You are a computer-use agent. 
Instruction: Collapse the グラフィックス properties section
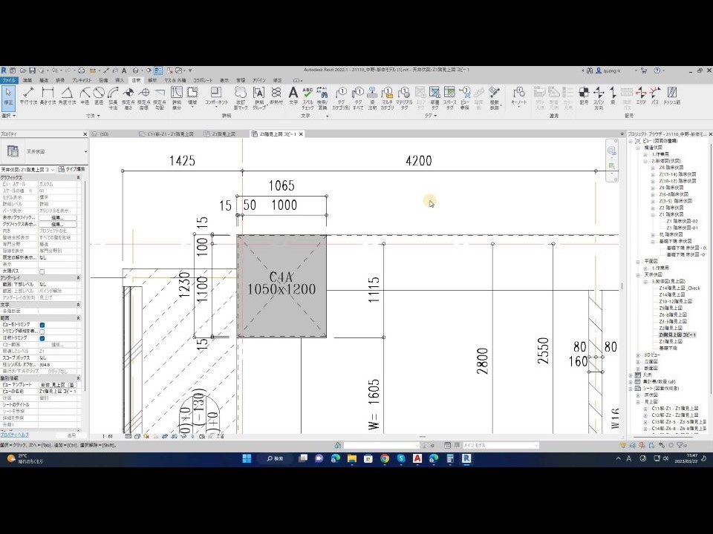coord(78,177)
